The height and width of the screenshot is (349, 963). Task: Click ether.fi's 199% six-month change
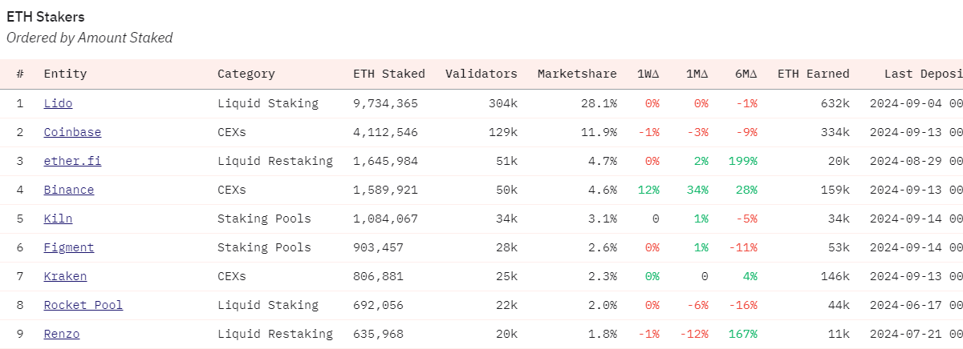[743, 161]
